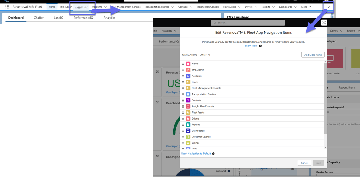Click the Accounts item icon in list

point(188,76)
